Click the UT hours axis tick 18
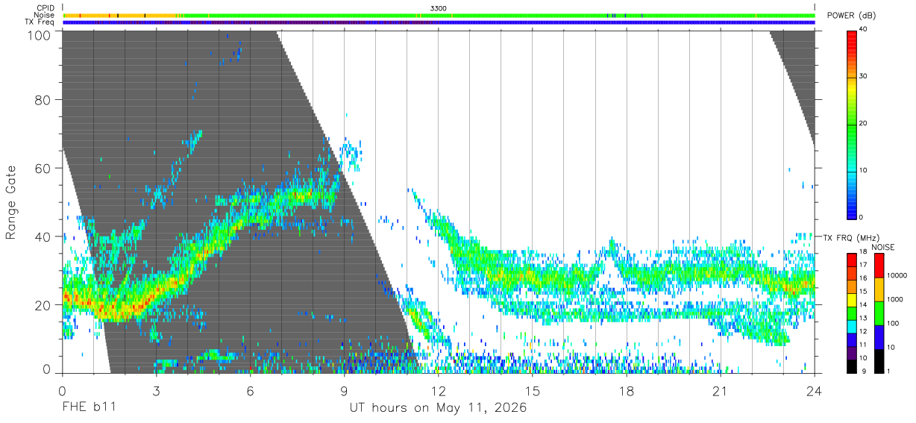The height and width of the screenshot is (423, 916). (627, 391)
